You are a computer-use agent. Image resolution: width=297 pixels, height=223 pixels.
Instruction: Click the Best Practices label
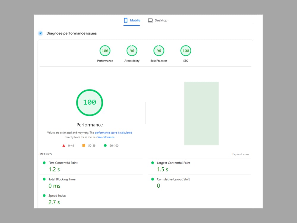pyautogui.click(x=159, y=61)
